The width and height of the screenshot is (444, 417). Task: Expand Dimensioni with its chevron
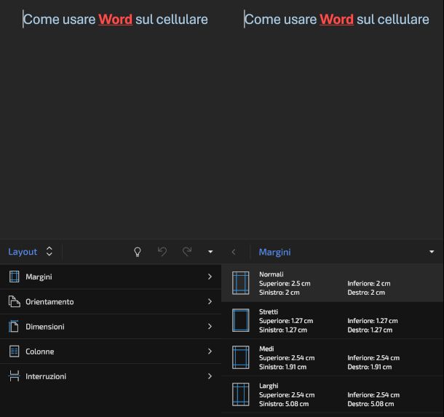[x=210, y=327]
